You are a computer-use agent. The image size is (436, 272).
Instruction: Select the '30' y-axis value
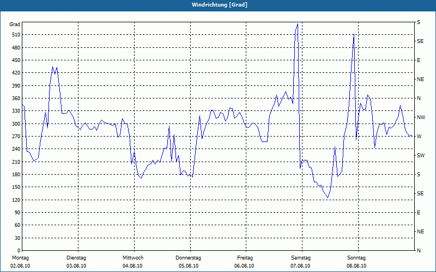[17, 238]
